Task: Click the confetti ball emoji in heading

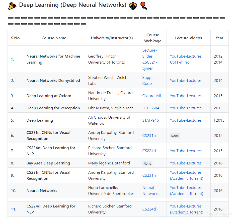Action: (133, 6)
